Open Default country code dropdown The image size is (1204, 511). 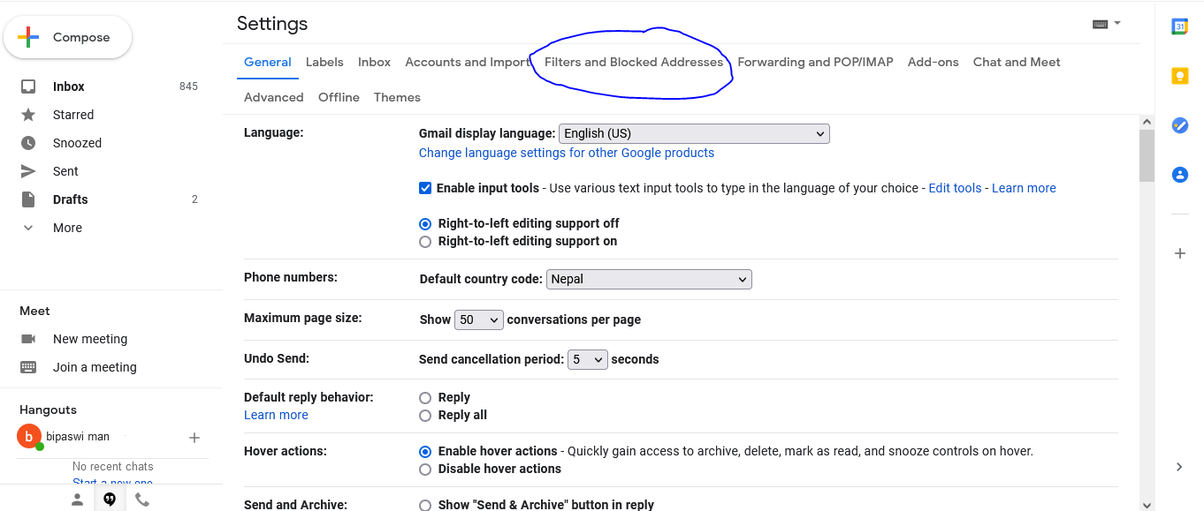649,279
